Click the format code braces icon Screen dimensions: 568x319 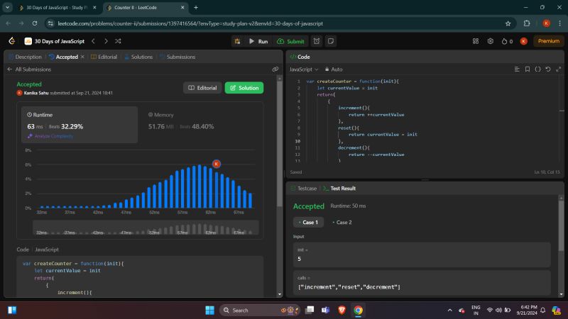[537, 69]
